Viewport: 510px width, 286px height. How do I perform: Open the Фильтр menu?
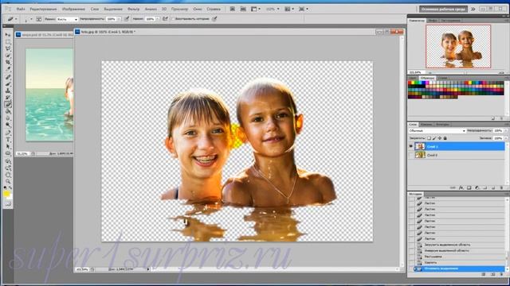134,9
